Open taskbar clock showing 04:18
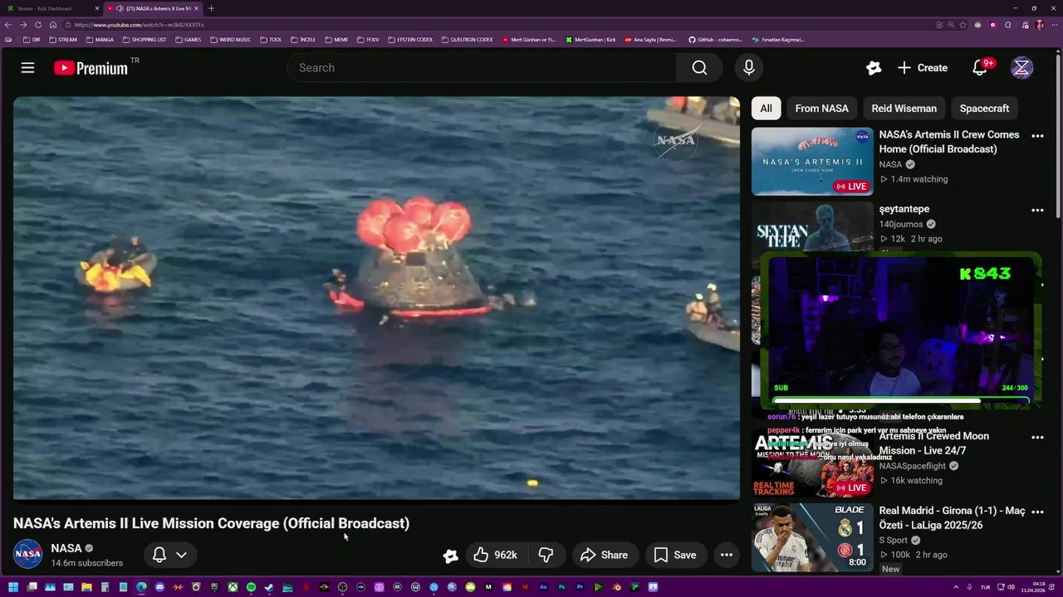The image size is (1063, 597). click(x=1033, y=587)
